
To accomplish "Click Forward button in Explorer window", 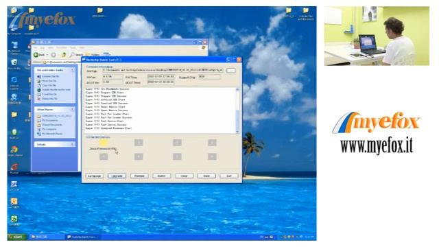I will point(54,55).
